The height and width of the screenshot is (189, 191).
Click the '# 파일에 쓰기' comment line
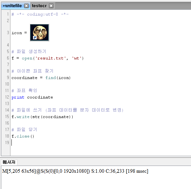coord(67,110)
